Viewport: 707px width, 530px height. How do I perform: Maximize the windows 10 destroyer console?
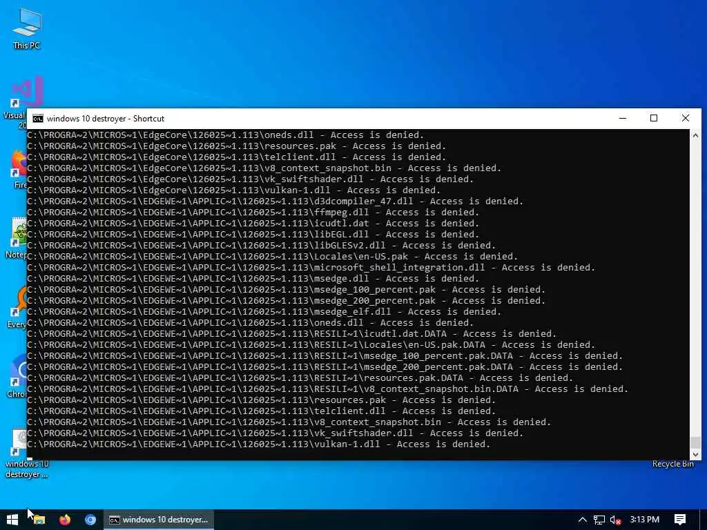[654, 118]
